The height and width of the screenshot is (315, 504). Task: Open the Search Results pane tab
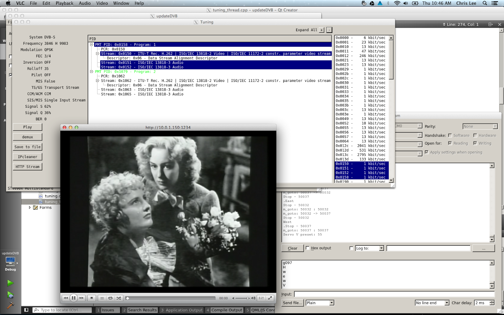point(140,310)
